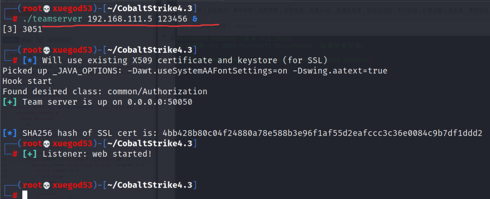Click the blue ampersand after 123456

[195, 19]
